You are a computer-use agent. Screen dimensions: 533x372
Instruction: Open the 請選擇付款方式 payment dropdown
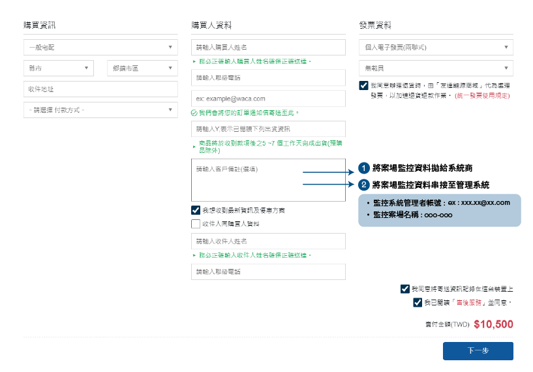100,110
